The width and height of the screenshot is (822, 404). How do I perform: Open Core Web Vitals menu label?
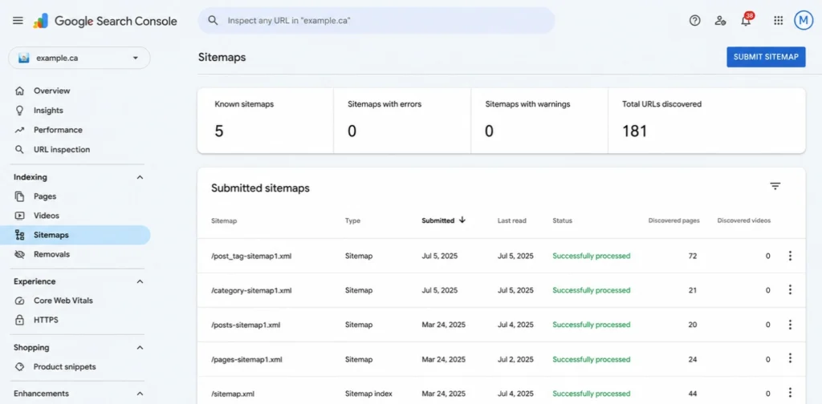(x=63, y=301)
